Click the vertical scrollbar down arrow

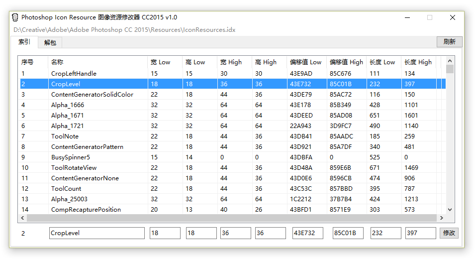pos(450,210)
